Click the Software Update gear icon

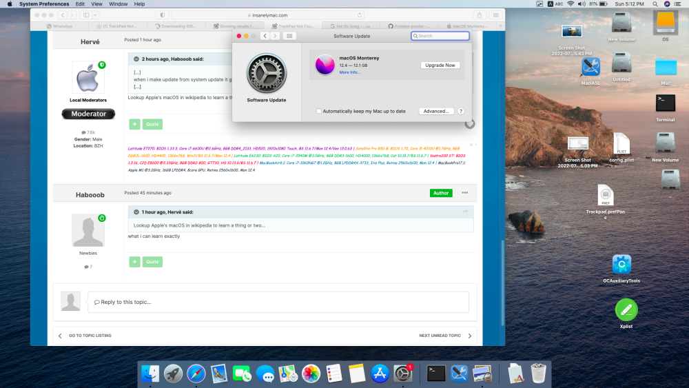point(266,73)
